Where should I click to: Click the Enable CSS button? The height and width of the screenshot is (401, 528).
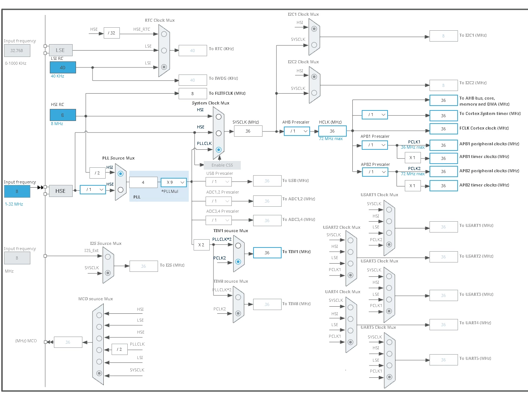coord(222,165)
